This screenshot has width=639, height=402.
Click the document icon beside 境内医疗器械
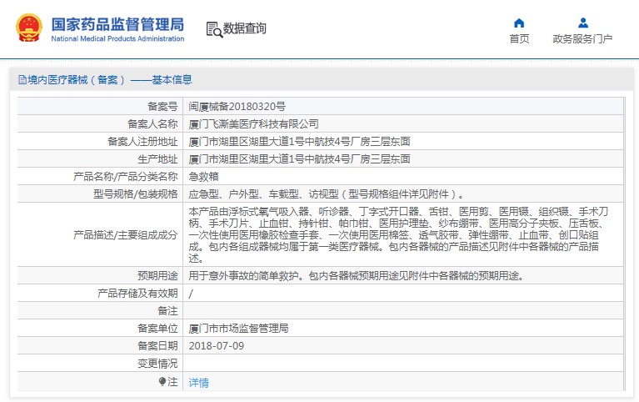point(22,80)
